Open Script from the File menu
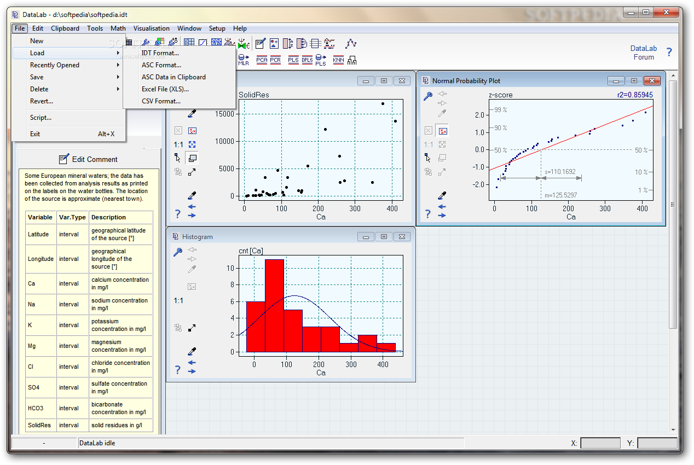Image resolution: width=694 pixels, height=465 pixels. (x=69, y=118)
